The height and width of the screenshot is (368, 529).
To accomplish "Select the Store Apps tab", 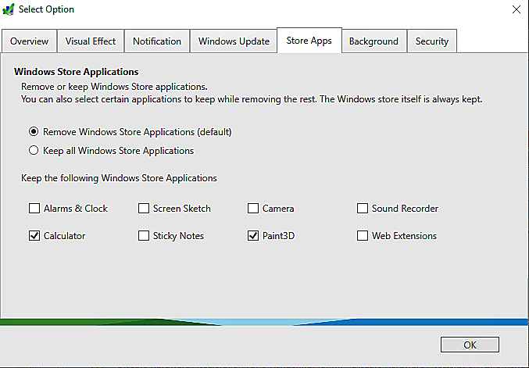I will click(x=309, y=41).
